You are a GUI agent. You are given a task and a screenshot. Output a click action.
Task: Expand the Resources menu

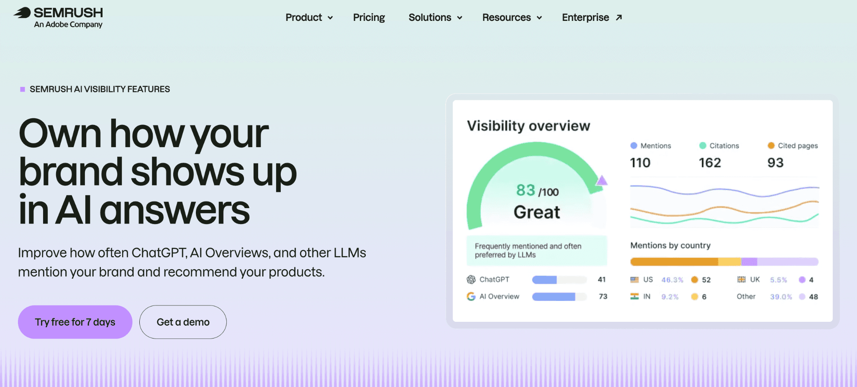point(512,18)
